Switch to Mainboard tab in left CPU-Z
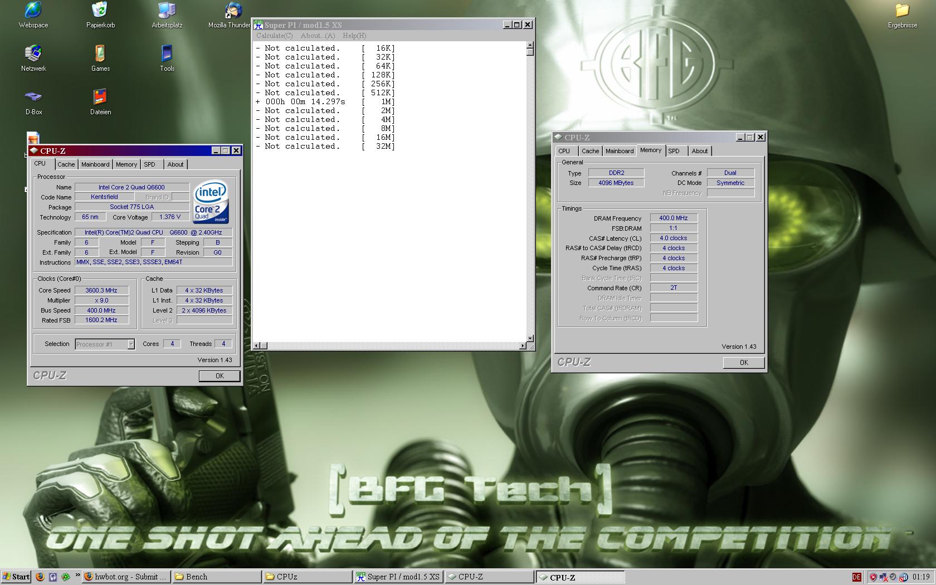Image resolution: width=936 pixels, height=585 pixels. (95, 164)
